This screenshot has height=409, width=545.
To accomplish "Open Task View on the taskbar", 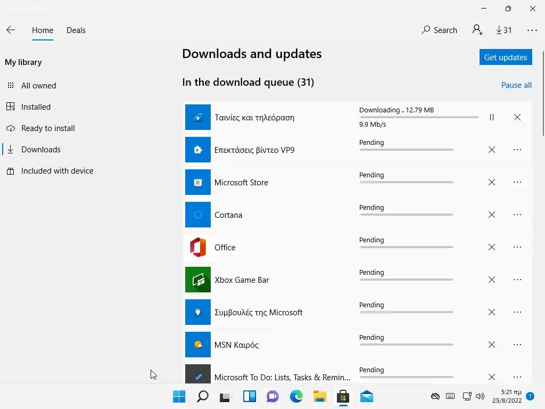I will point(225,396).
